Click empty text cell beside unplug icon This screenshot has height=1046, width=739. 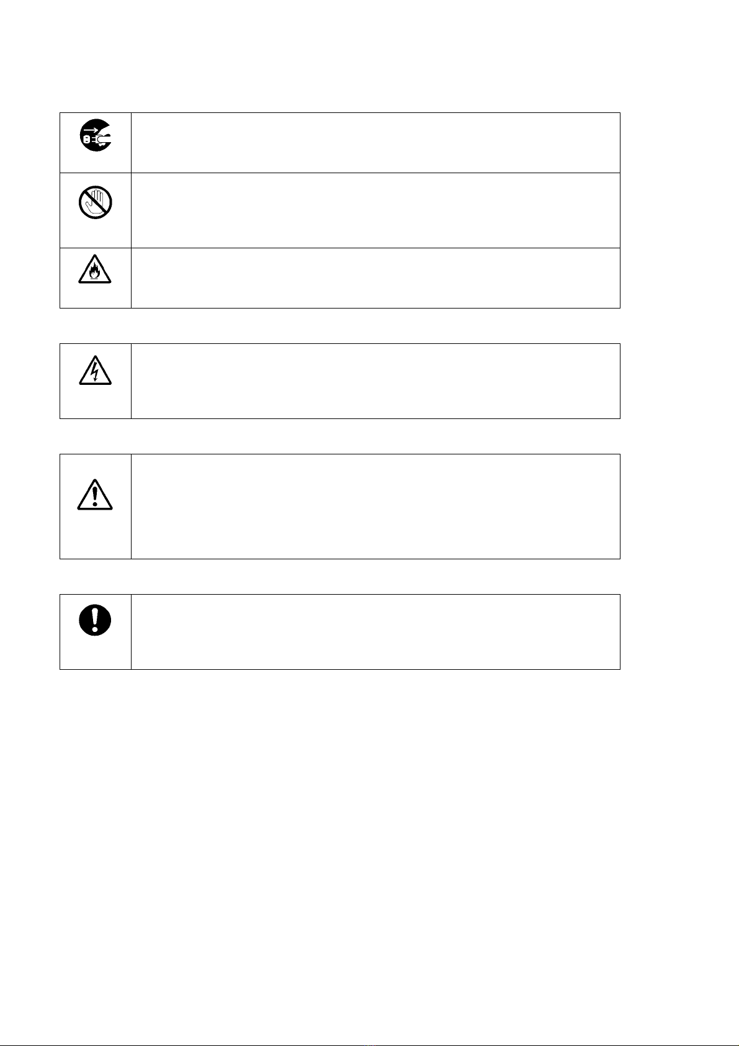(x=375, y=143)
